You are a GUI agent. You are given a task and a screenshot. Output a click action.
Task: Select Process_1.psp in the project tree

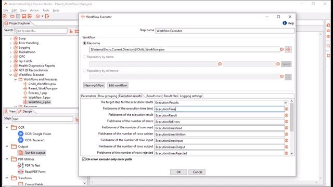[x=38, y=93]
